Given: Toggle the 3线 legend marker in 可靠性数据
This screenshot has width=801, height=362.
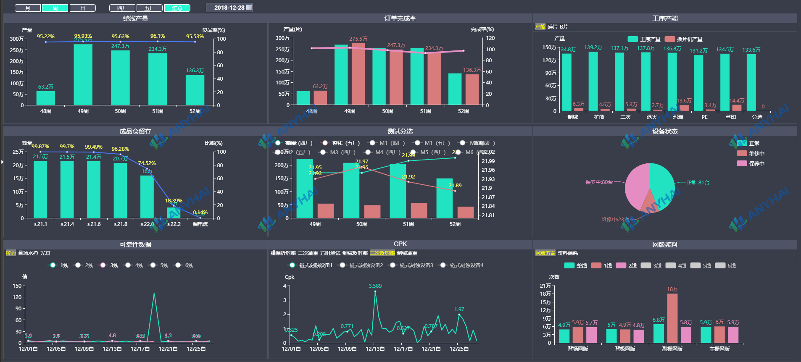Looking at the screenshot, I should click(103, 265).
